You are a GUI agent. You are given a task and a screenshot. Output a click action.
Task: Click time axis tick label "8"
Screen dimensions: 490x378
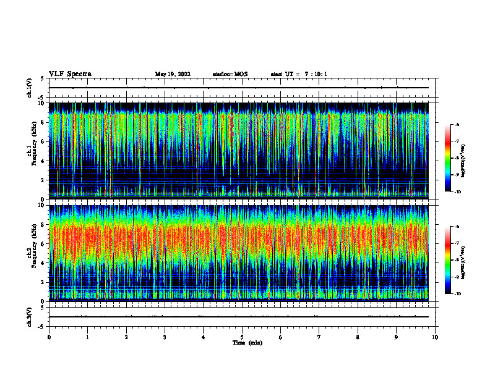point(358,337)
